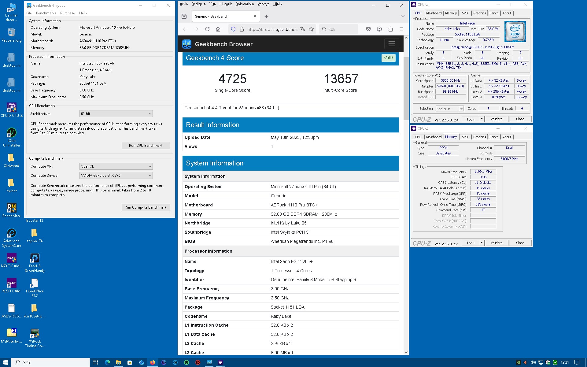
Task: Reload the page in Firefox
Action: [x=207, y=29]
